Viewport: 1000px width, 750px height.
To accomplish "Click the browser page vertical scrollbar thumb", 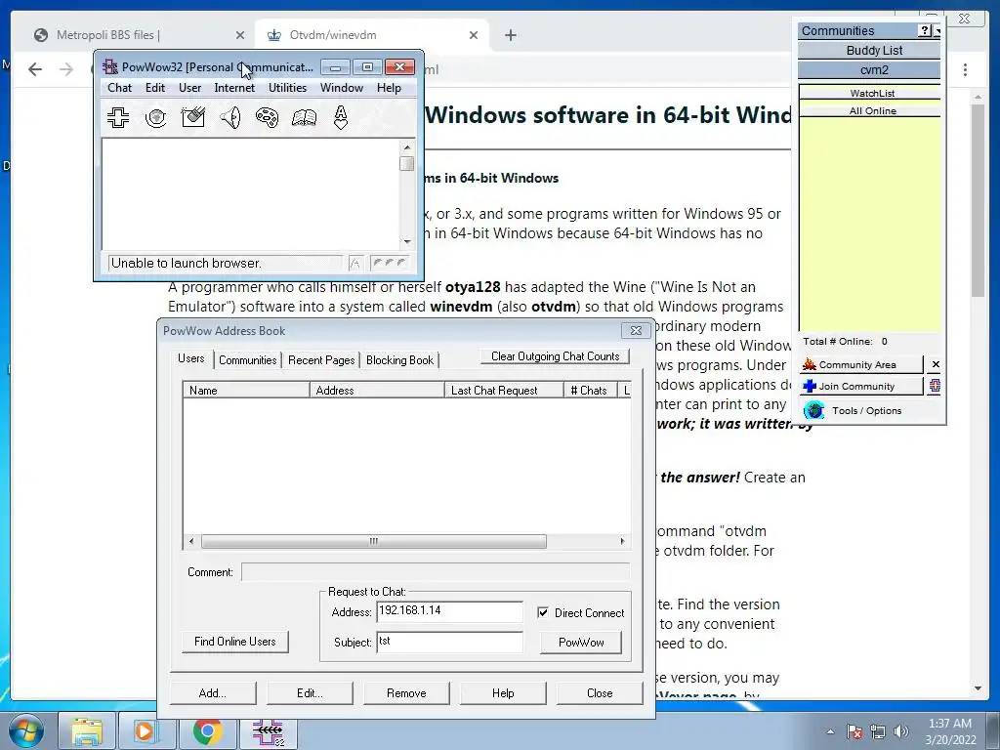I will click(979, 199).
